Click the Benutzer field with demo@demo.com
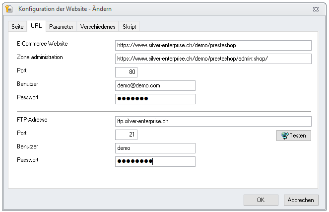The height and width of the screenshot is (212, 329). point(155,85)
